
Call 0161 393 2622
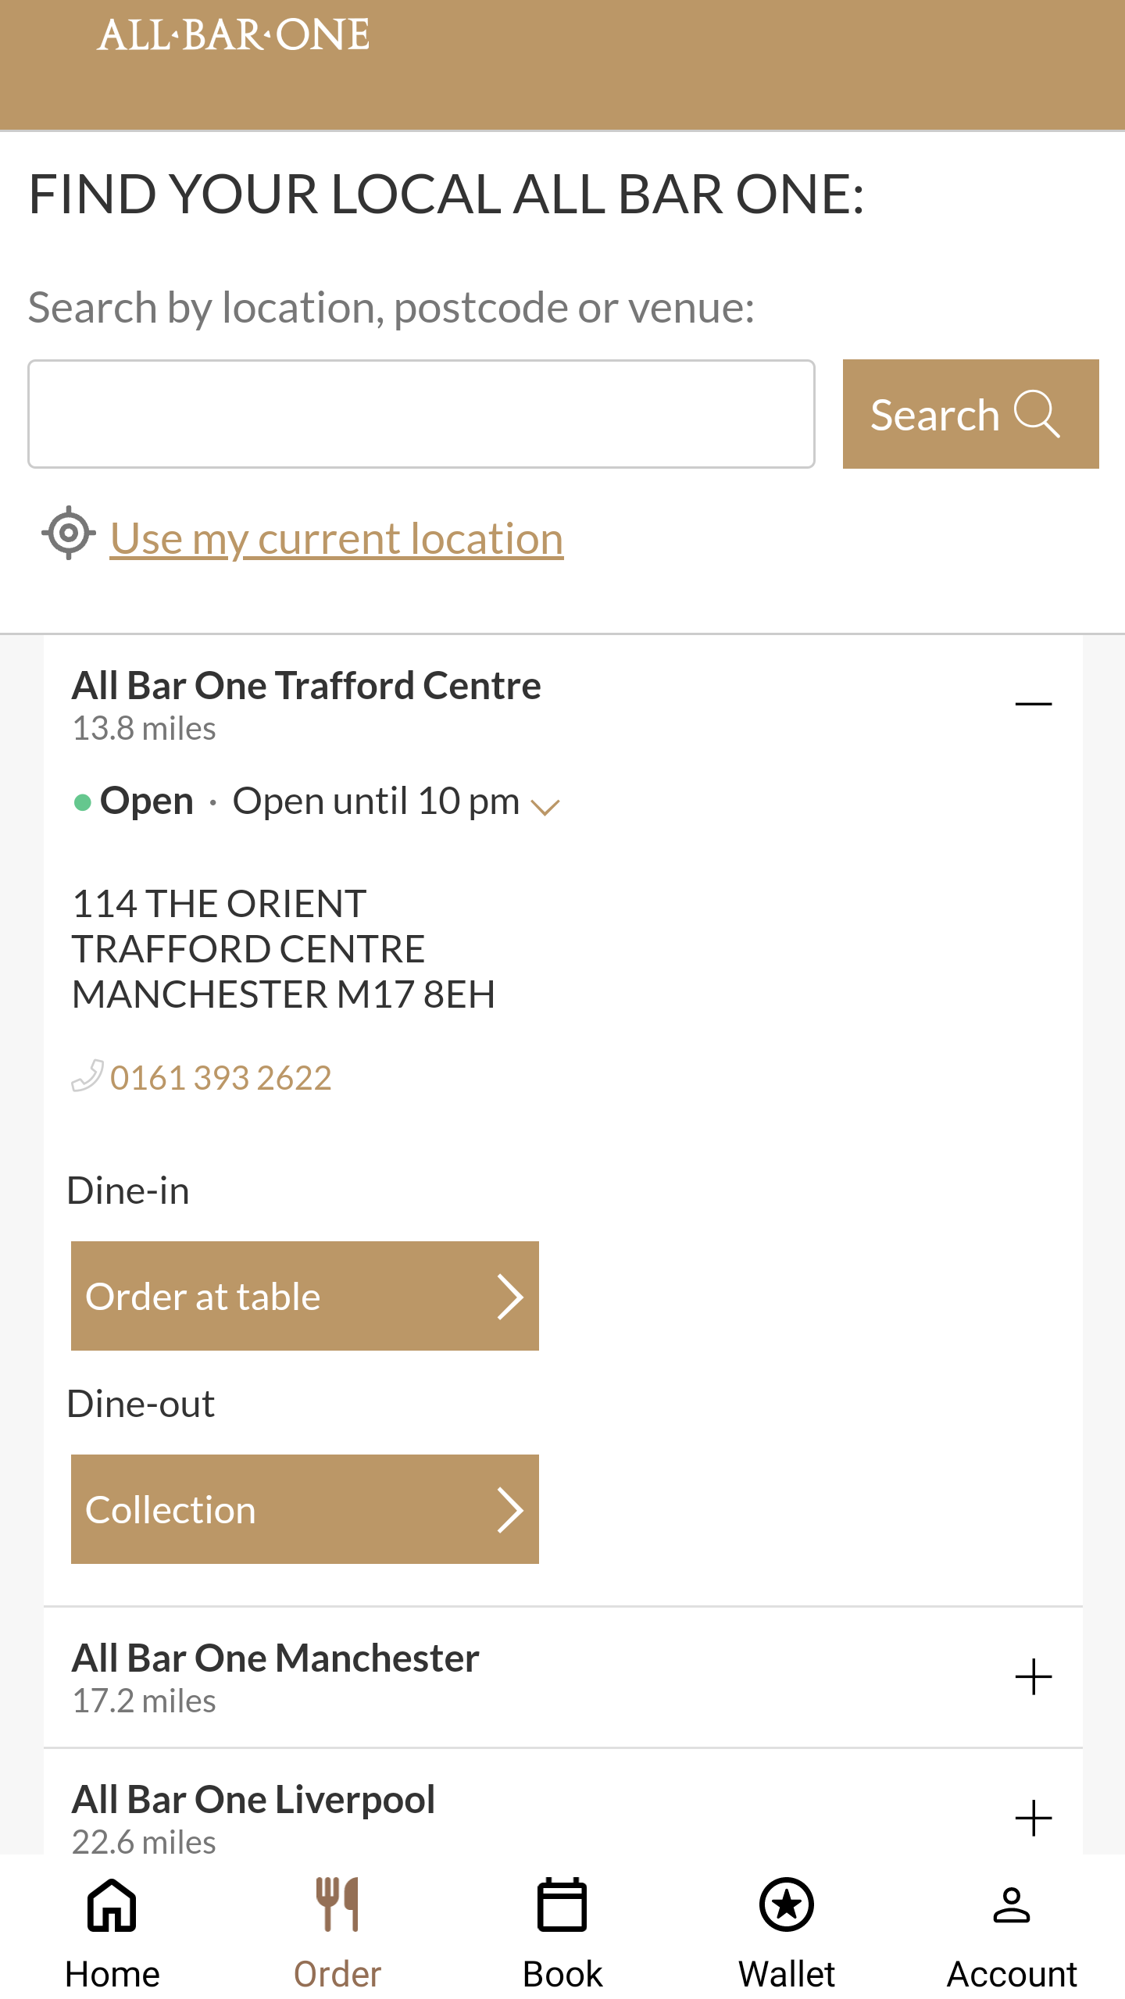coord(221,1078)
